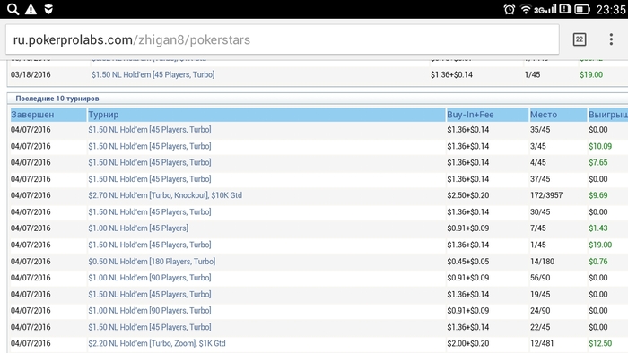Tap the shield download notification icon
628x353 pixels.
[x=48, y=9]
